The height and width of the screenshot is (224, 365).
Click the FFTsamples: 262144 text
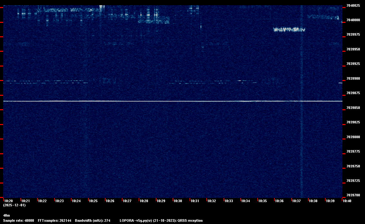pos(55,220)
